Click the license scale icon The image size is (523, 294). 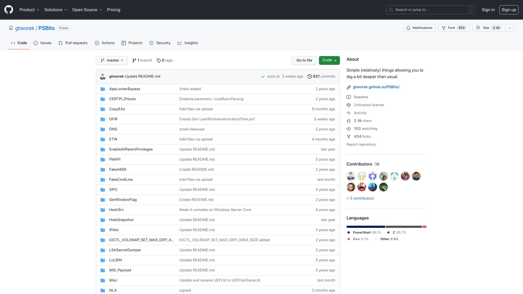(x=349, y=105)
